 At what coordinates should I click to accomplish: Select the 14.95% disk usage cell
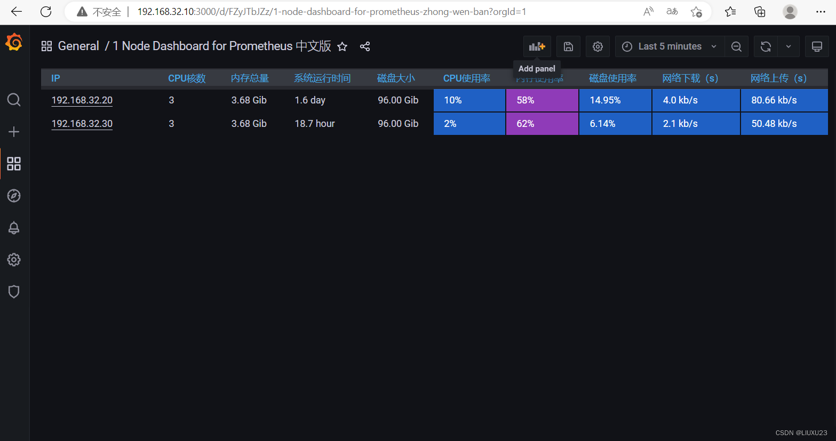point(615,100)
